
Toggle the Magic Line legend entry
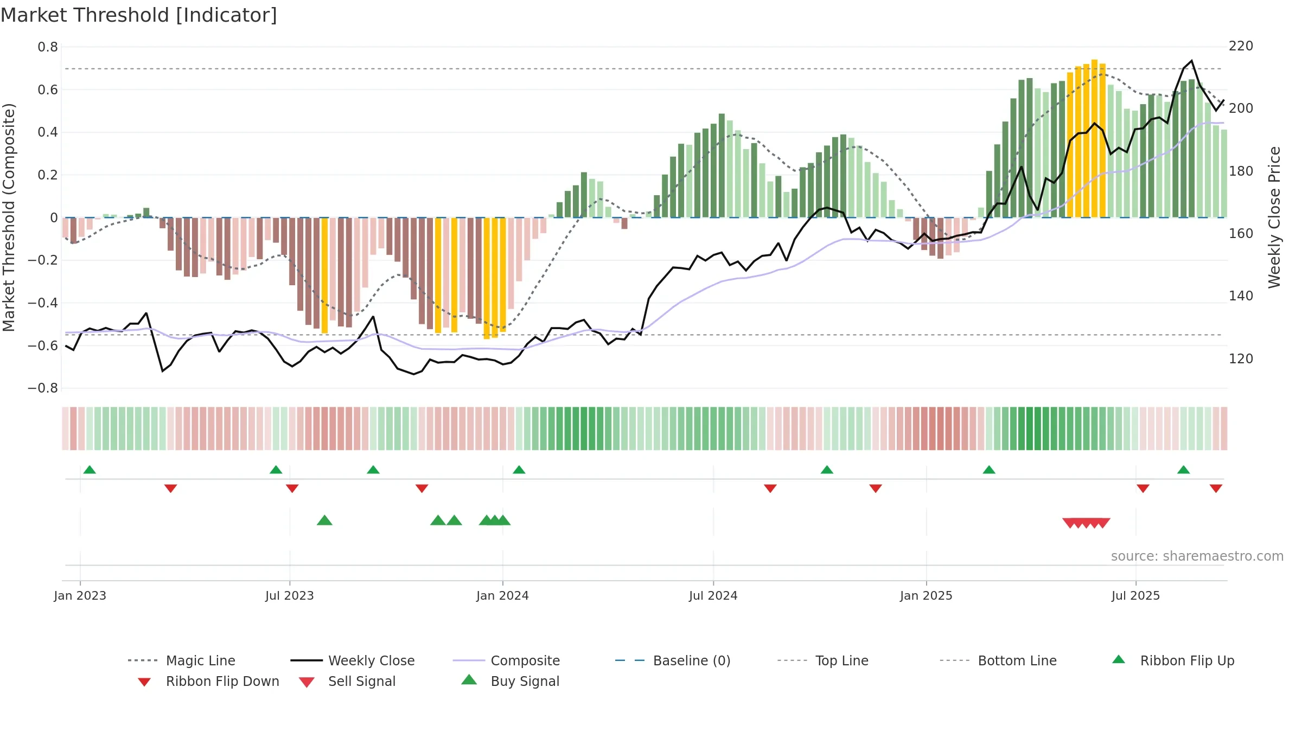point(181,660)
